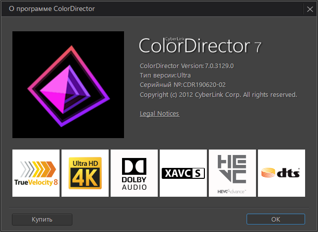This screenshot has height=232, width=318.
Task: Open the Legal Notices link
Action: 159,114
